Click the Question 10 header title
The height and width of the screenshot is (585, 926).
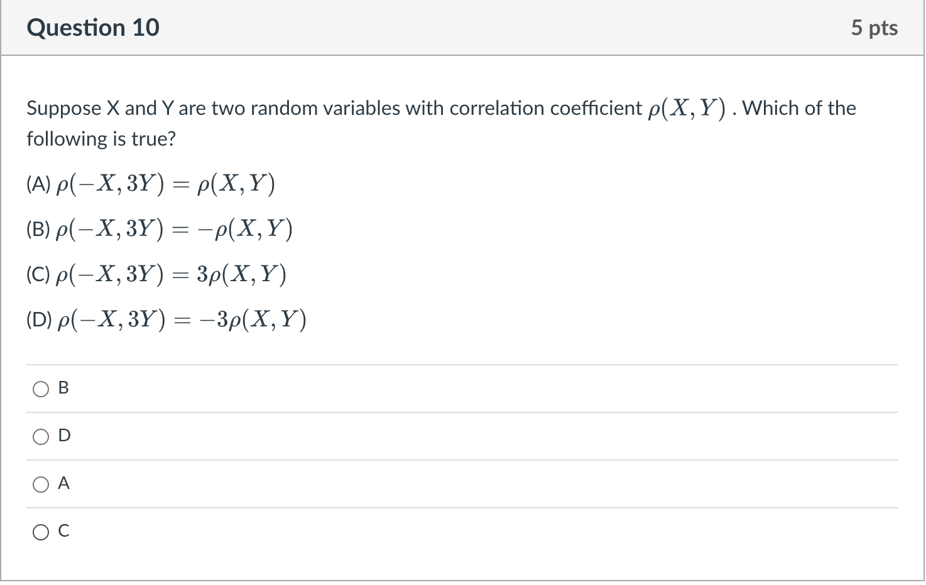tap(93, 27)
